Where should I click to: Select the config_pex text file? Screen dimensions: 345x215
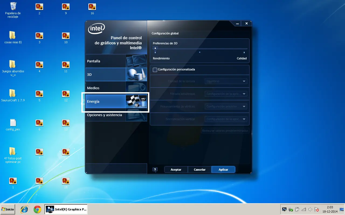coord(13,125)
